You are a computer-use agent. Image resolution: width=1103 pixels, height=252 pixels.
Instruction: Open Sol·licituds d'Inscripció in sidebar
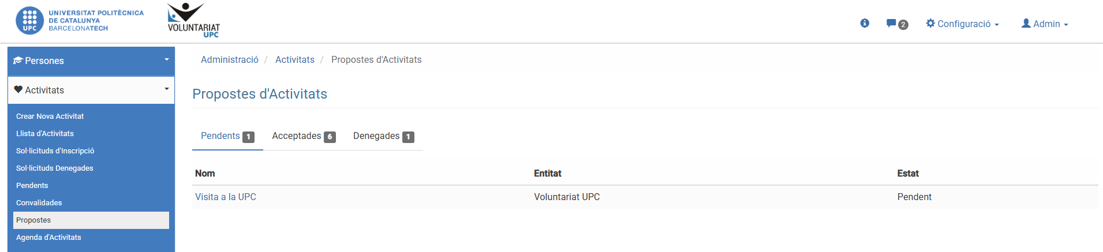pyautogui.click(x=55, y=151)
